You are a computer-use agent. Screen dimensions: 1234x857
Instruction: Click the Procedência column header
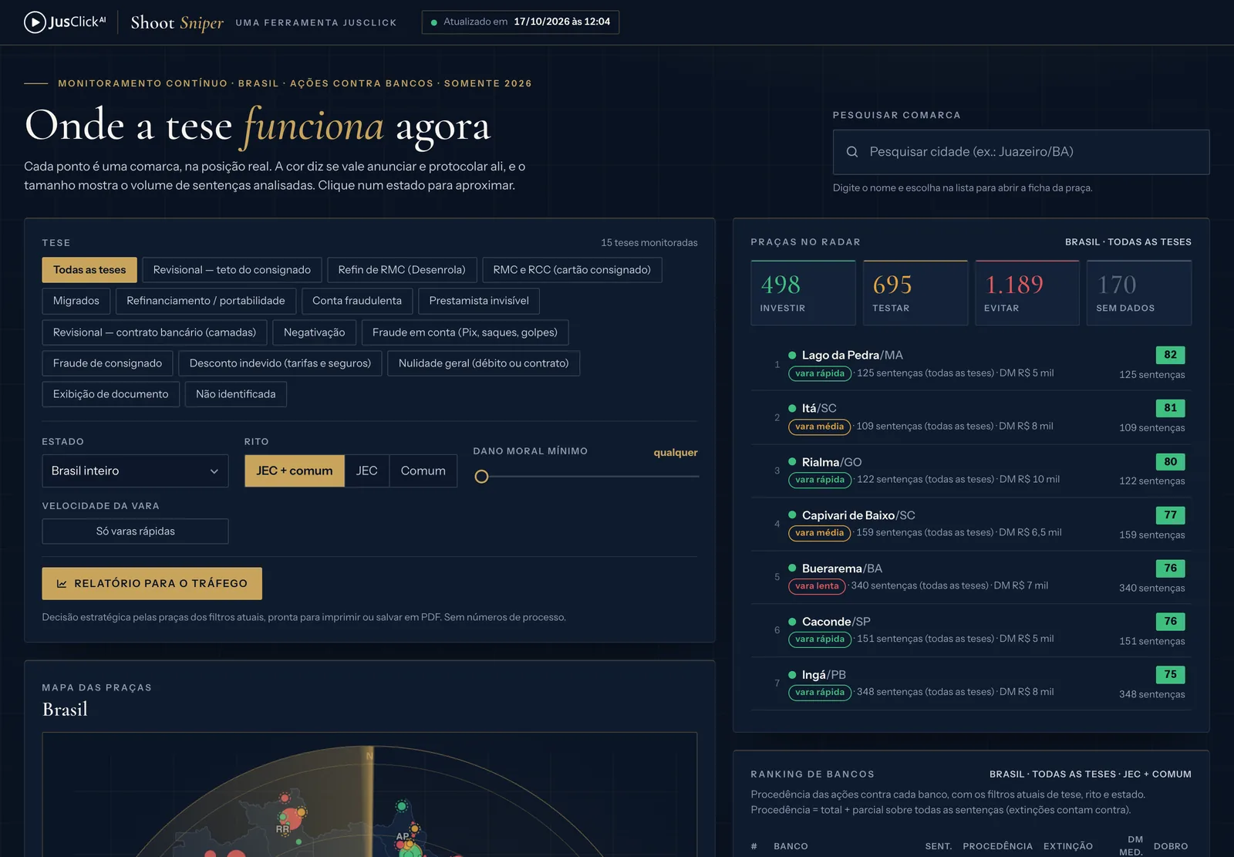(x=998, y=846)
